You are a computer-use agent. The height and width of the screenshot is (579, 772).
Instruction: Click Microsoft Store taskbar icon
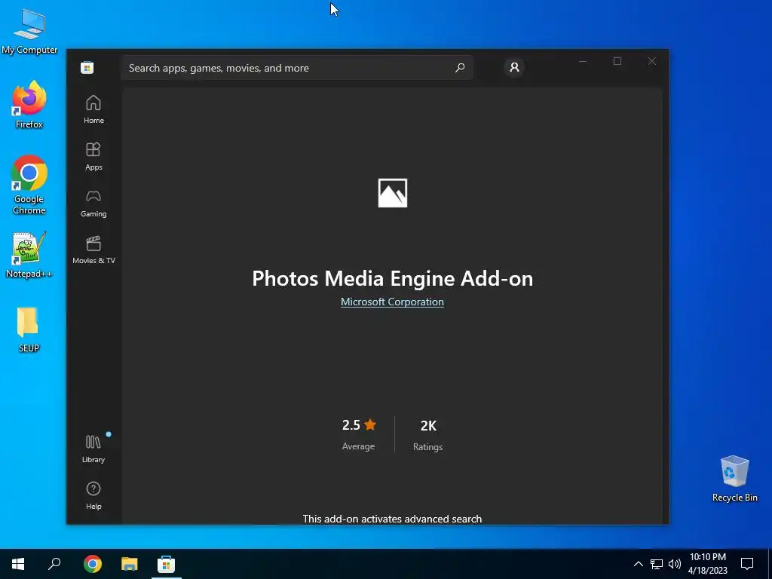click(x=167, y=564)
